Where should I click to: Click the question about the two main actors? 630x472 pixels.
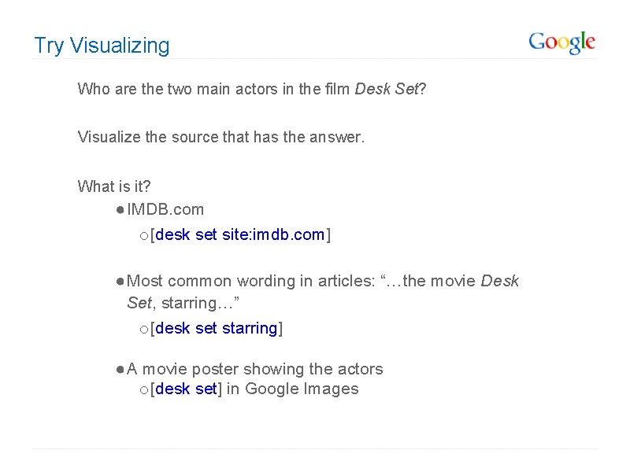[x=215, y=89]
